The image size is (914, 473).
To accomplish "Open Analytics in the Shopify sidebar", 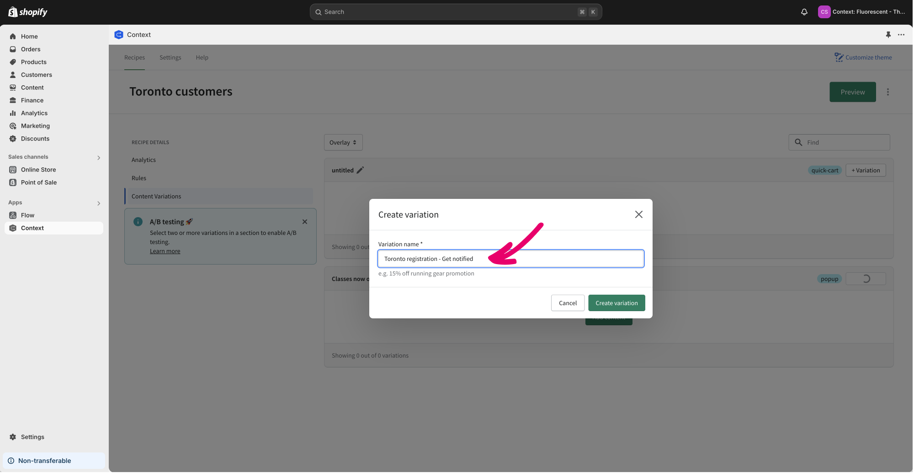I will point(34,113).
